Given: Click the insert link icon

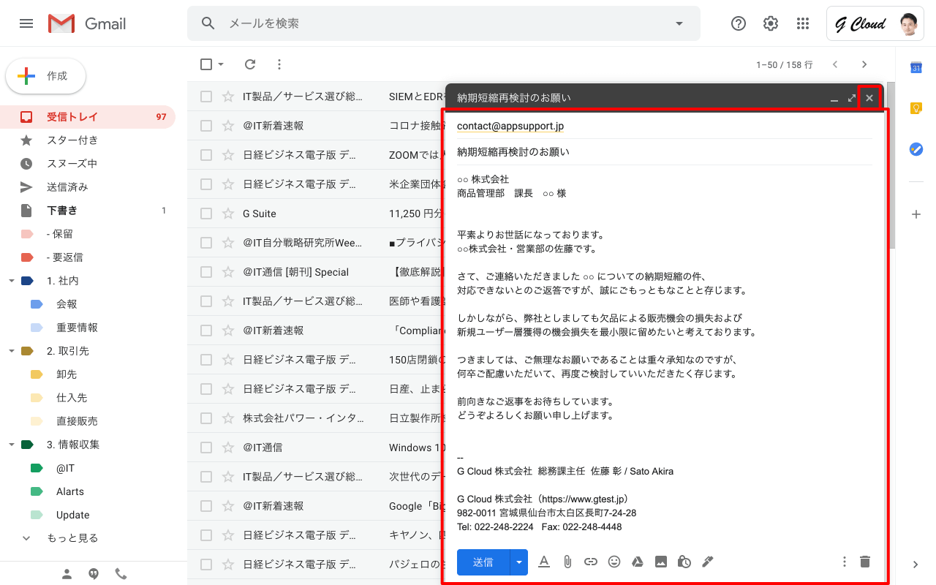Looking at the screenshot, I should 591,562.
